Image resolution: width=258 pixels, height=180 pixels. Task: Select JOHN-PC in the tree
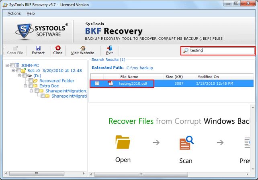(x=30, y=65)
